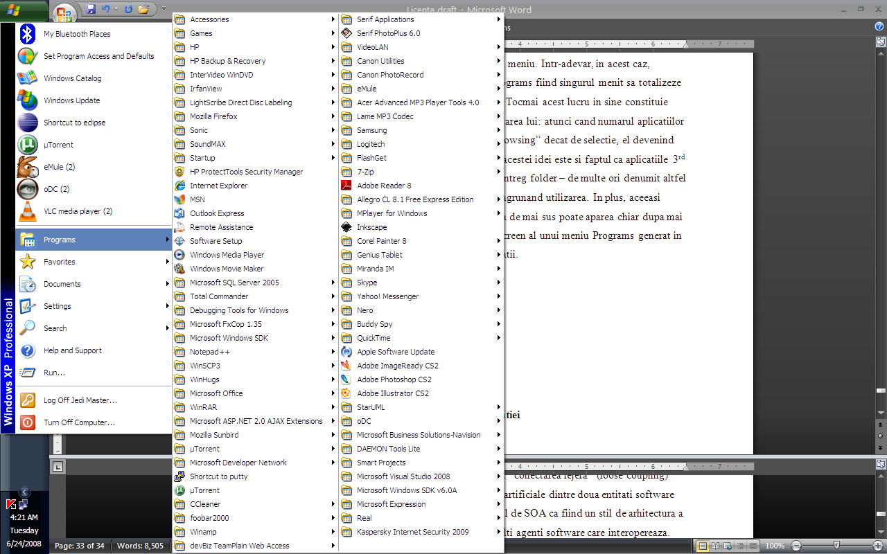This screenshot has width=887, height=554.
Task: Click the 100% zoom level in Word
Action: (775, 546)
